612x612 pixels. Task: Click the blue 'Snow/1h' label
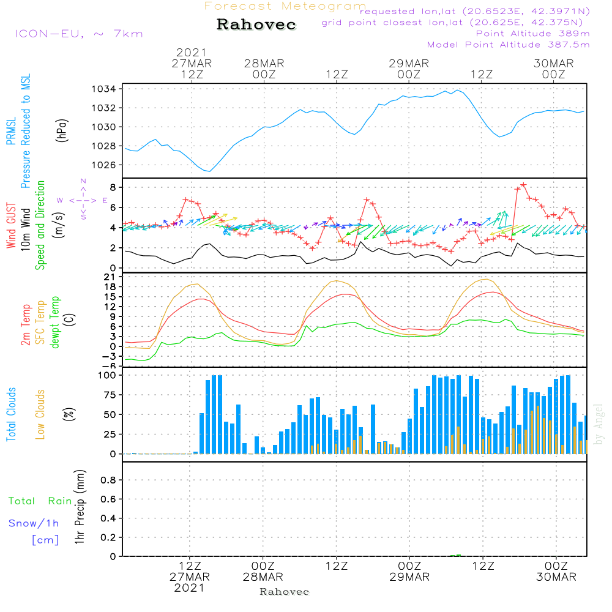[34, 523]
